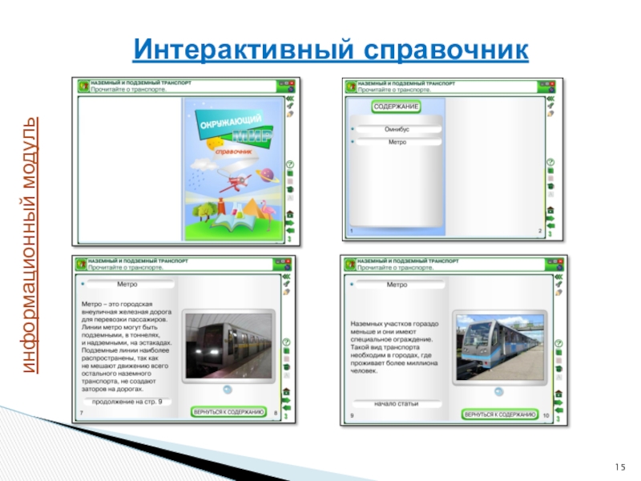Open help icon in page 9–10 window
Viewport: 641px width, 481px height.
click(x=558, y=344)
